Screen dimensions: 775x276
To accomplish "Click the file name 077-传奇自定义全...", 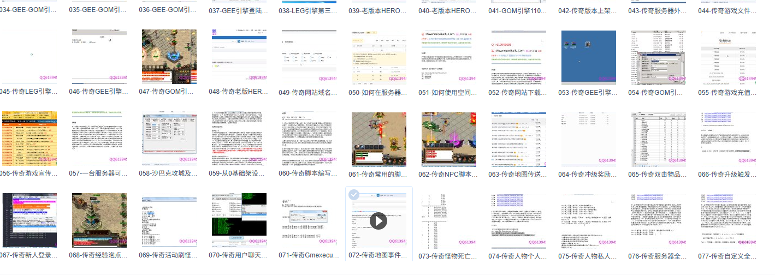I will click(x=727, y=255).
